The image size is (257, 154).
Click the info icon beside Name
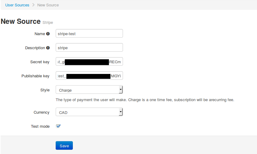coord(48,34)
